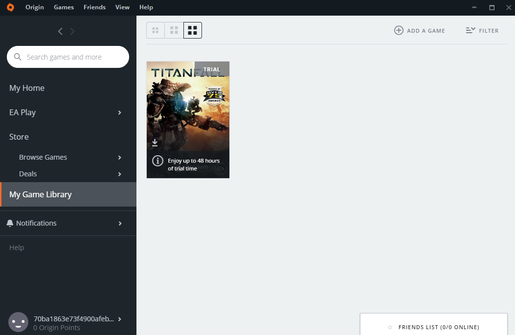Click the info icon on Titanfall tile
Image resolution: width=515 pixels, height=335 pixels.
tap(157, 161)
